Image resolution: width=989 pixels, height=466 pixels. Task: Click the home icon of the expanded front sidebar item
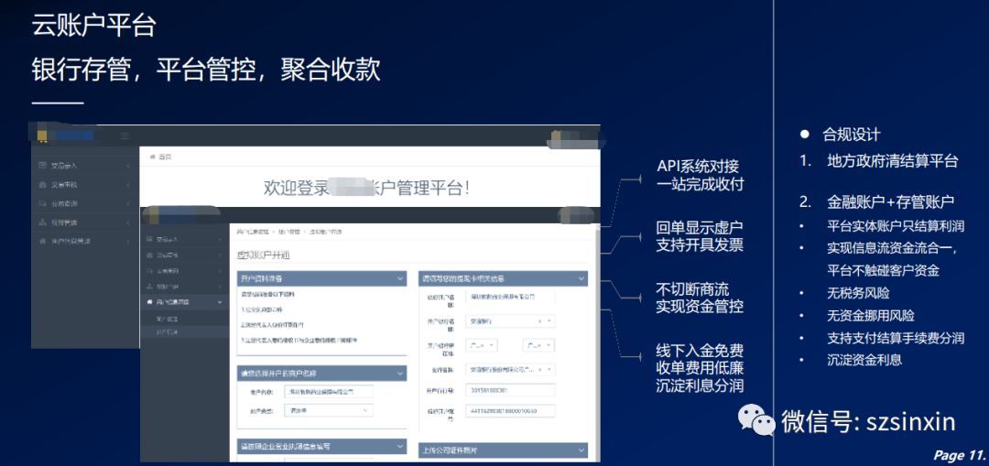(x=150, y=301)
